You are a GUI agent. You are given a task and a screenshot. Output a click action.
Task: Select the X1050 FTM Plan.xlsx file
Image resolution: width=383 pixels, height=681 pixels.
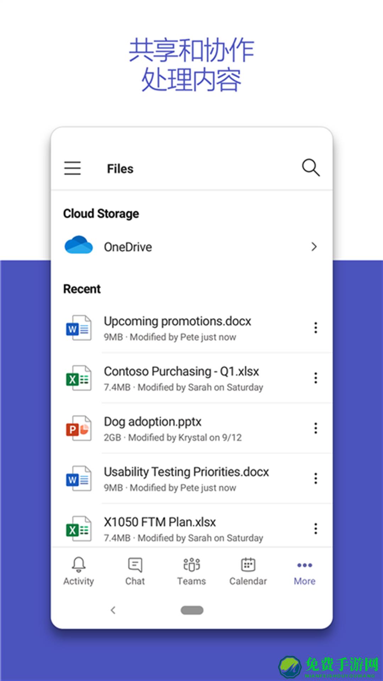click(160, 522)
